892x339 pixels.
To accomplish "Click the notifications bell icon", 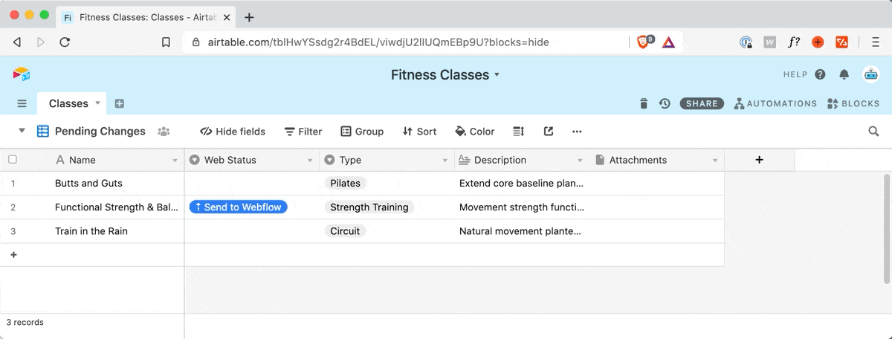I will pyautogui.click(x=844, y=74).
